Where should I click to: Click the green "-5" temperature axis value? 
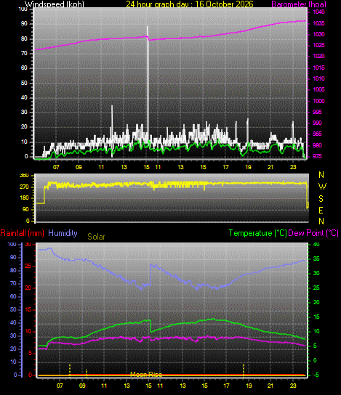316,375
